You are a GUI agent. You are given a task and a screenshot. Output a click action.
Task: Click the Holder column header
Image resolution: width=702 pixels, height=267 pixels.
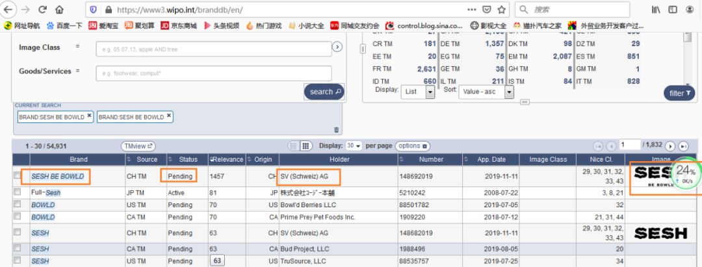(339, 159)
